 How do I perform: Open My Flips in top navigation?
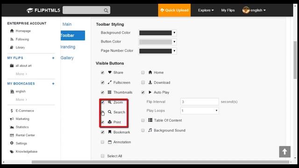point(228,10)
